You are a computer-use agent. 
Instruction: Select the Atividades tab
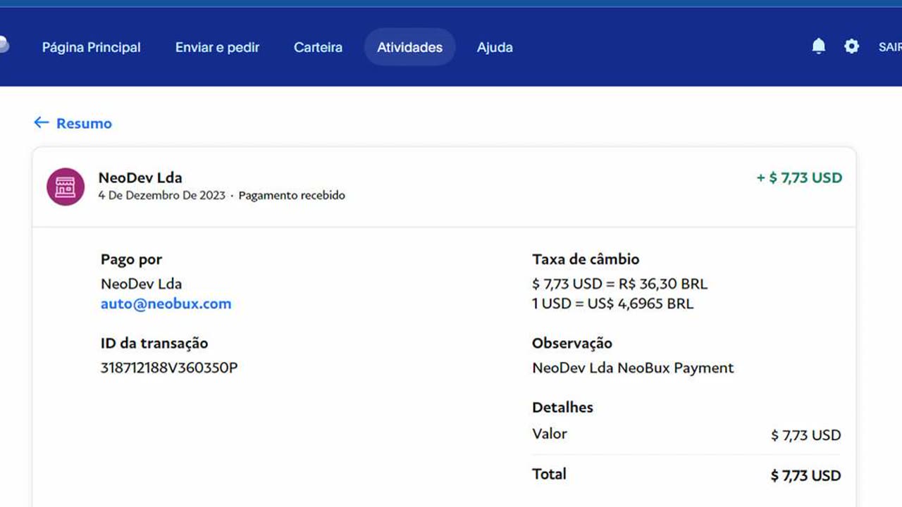pyautogui.click(x=410, y=47)
